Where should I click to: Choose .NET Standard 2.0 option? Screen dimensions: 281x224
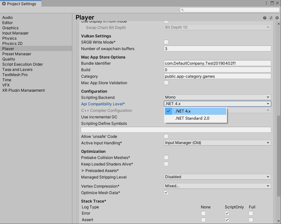click(192, 118)
